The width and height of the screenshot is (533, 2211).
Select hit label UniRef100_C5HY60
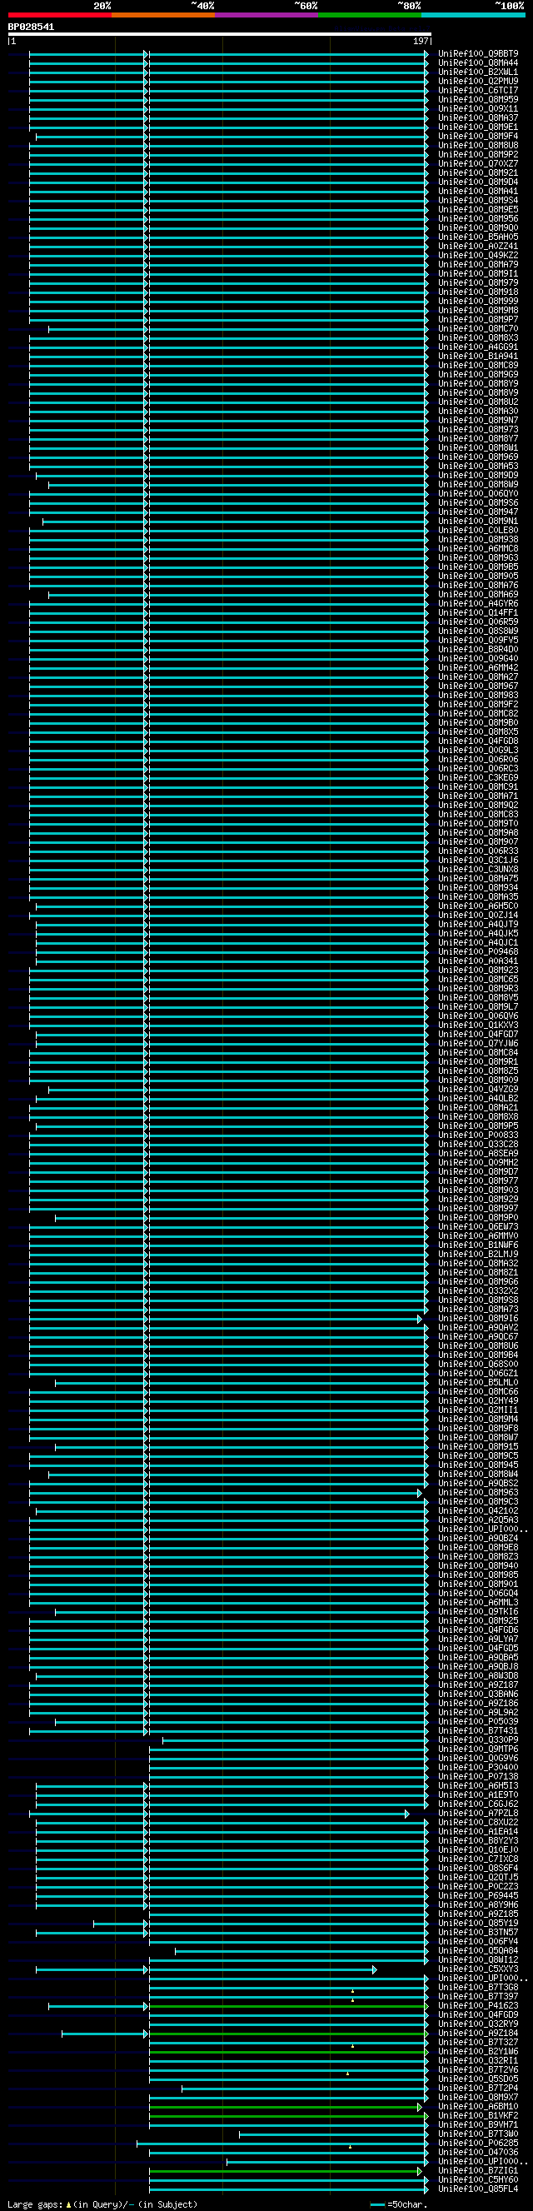click(478, 2181)
